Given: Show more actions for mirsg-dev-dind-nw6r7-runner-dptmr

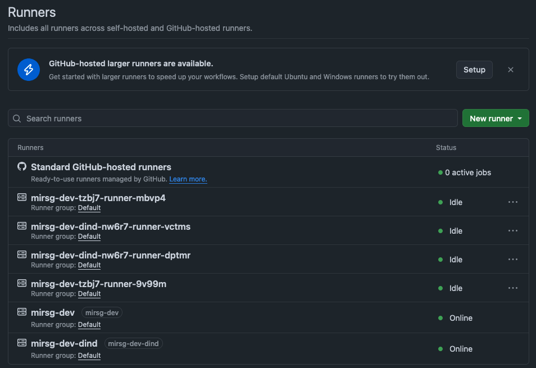Looking at the screenshot, I should pos(512,260).
